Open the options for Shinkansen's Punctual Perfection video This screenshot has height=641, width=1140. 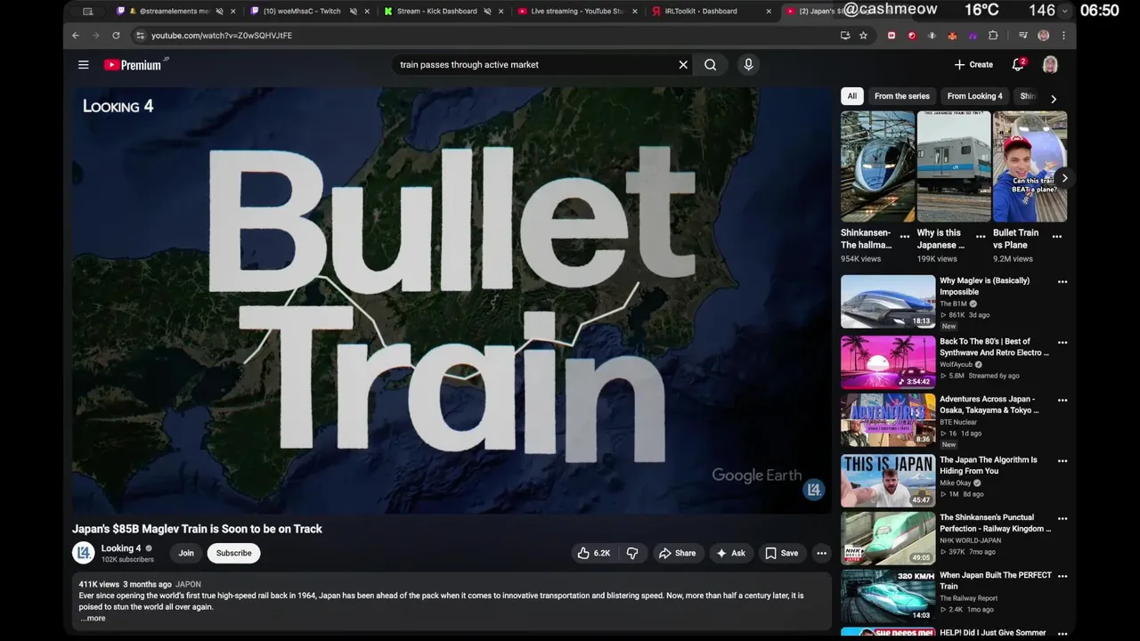pos(1062,518)
